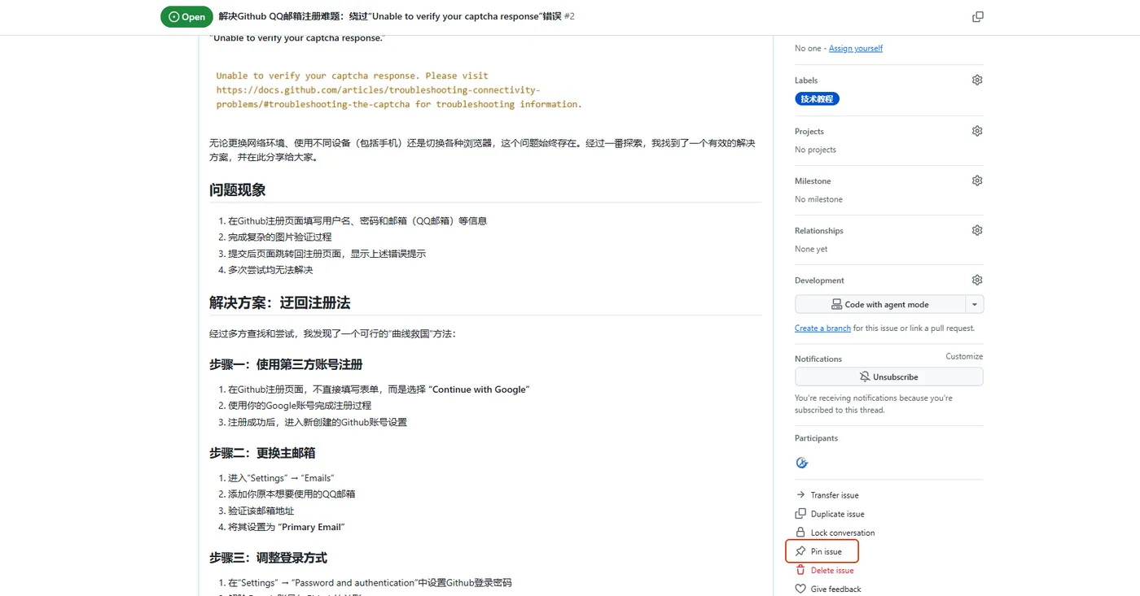This screenshot has width=1140, height=596.
Task: Click Give feedback
Action: [828, 589]
